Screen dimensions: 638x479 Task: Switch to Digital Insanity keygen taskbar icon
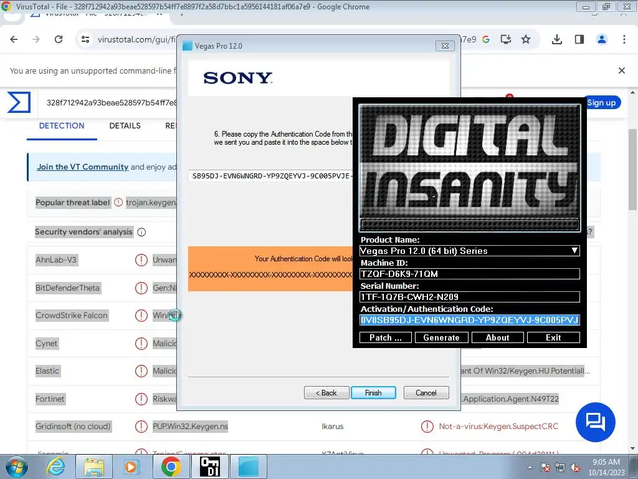point(209,467)
